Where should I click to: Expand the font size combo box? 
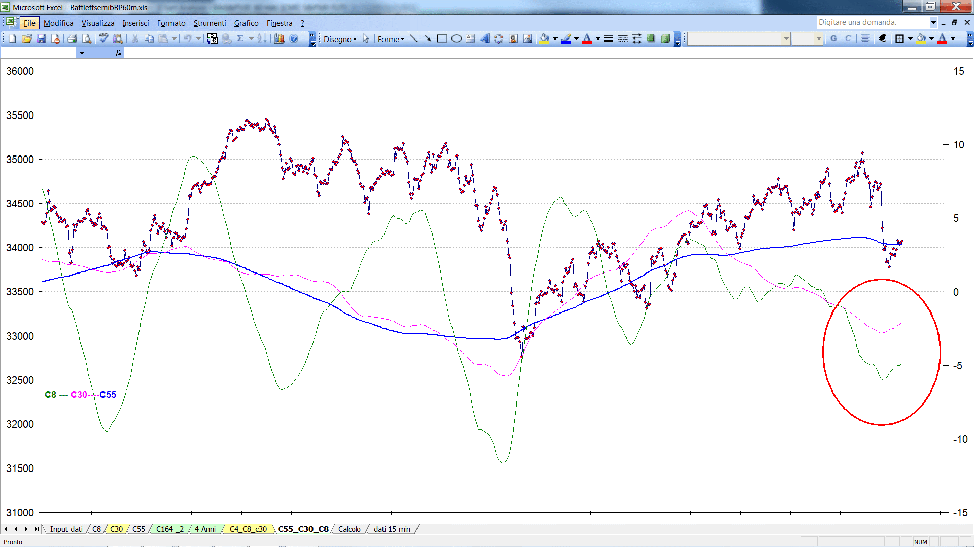click(818, 38)
